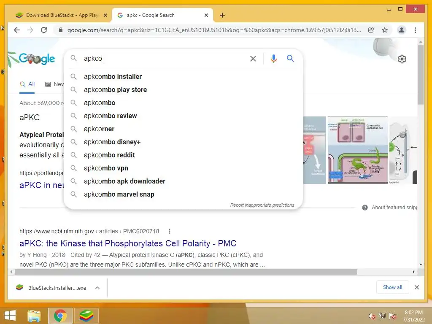Image resolution: width=432 pixels, height=324 pixels.
Task: Open the Chrome three-dot menu
Action: coord(415,30)
